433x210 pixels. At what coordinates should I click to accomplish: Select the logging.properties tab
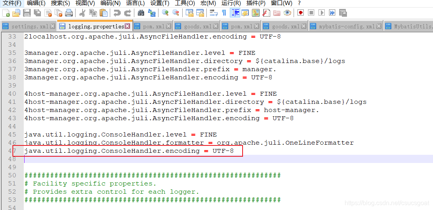point(96,26)
